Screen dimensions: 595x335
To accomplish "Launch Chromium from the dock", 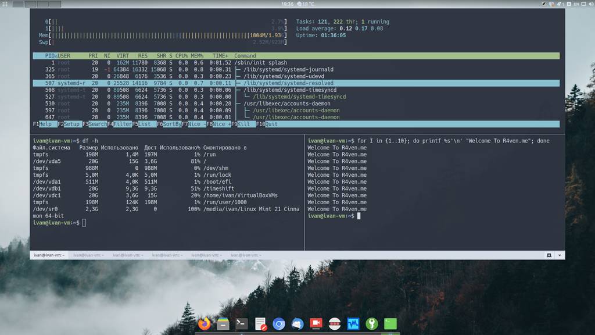I will [279, 324].
